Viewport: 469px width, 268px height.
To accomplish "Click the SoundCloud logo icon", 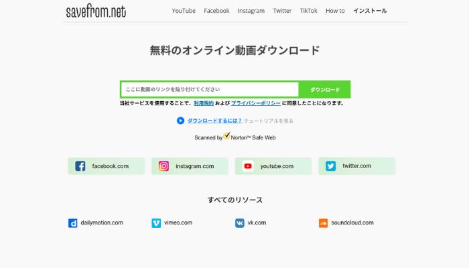I will pos(324,223).
